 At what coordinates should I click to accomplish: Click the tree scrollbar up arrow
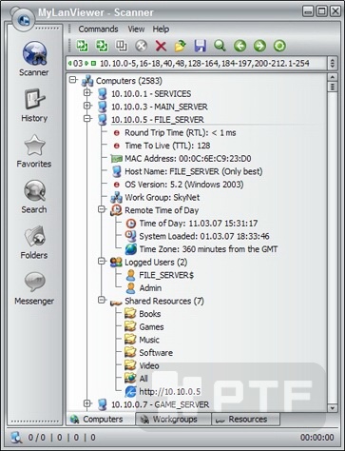332,77
